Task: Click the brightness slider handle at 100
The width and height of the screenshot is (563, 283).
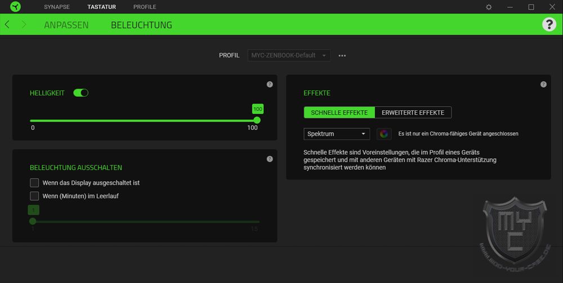Action: [257, 120]
